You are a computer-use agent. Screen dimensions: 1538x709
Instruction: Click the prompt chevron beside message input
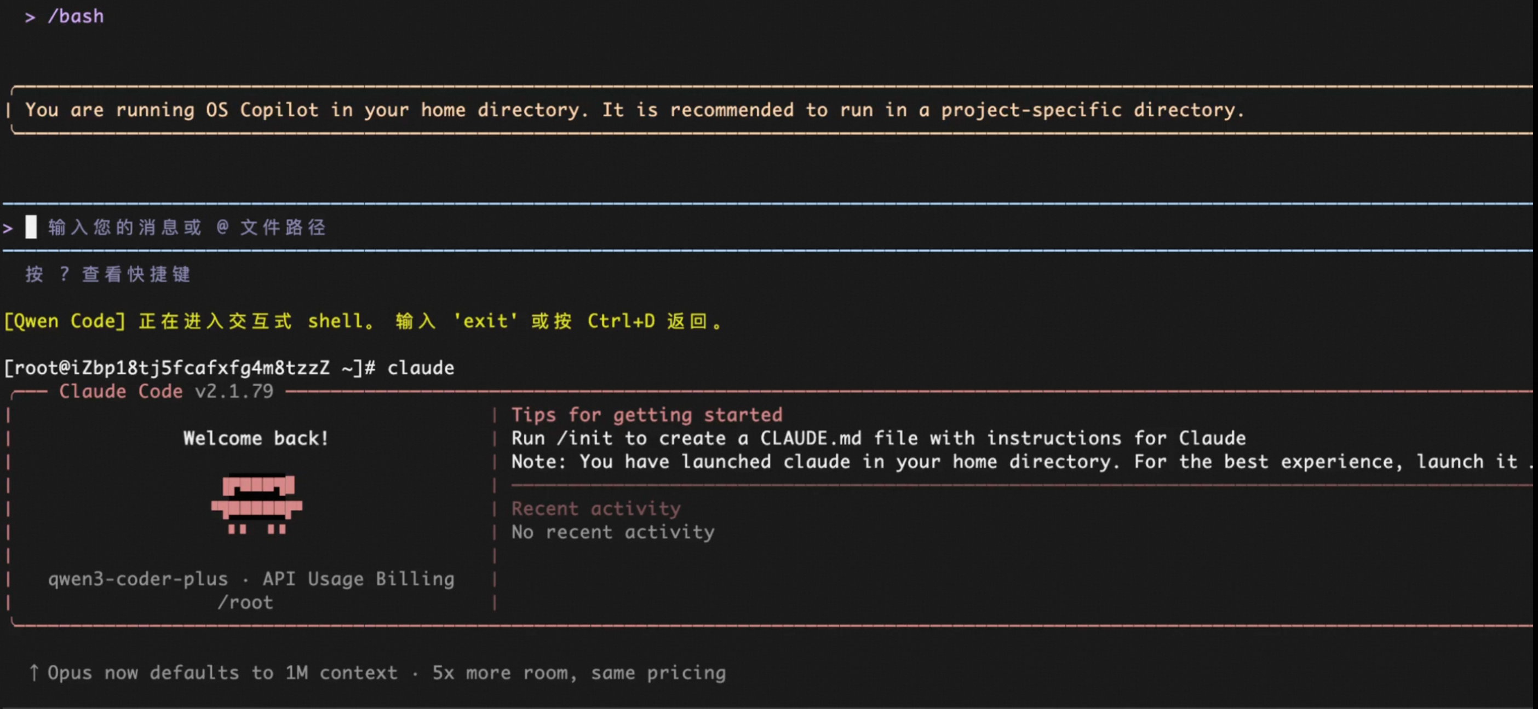point(8,228)
